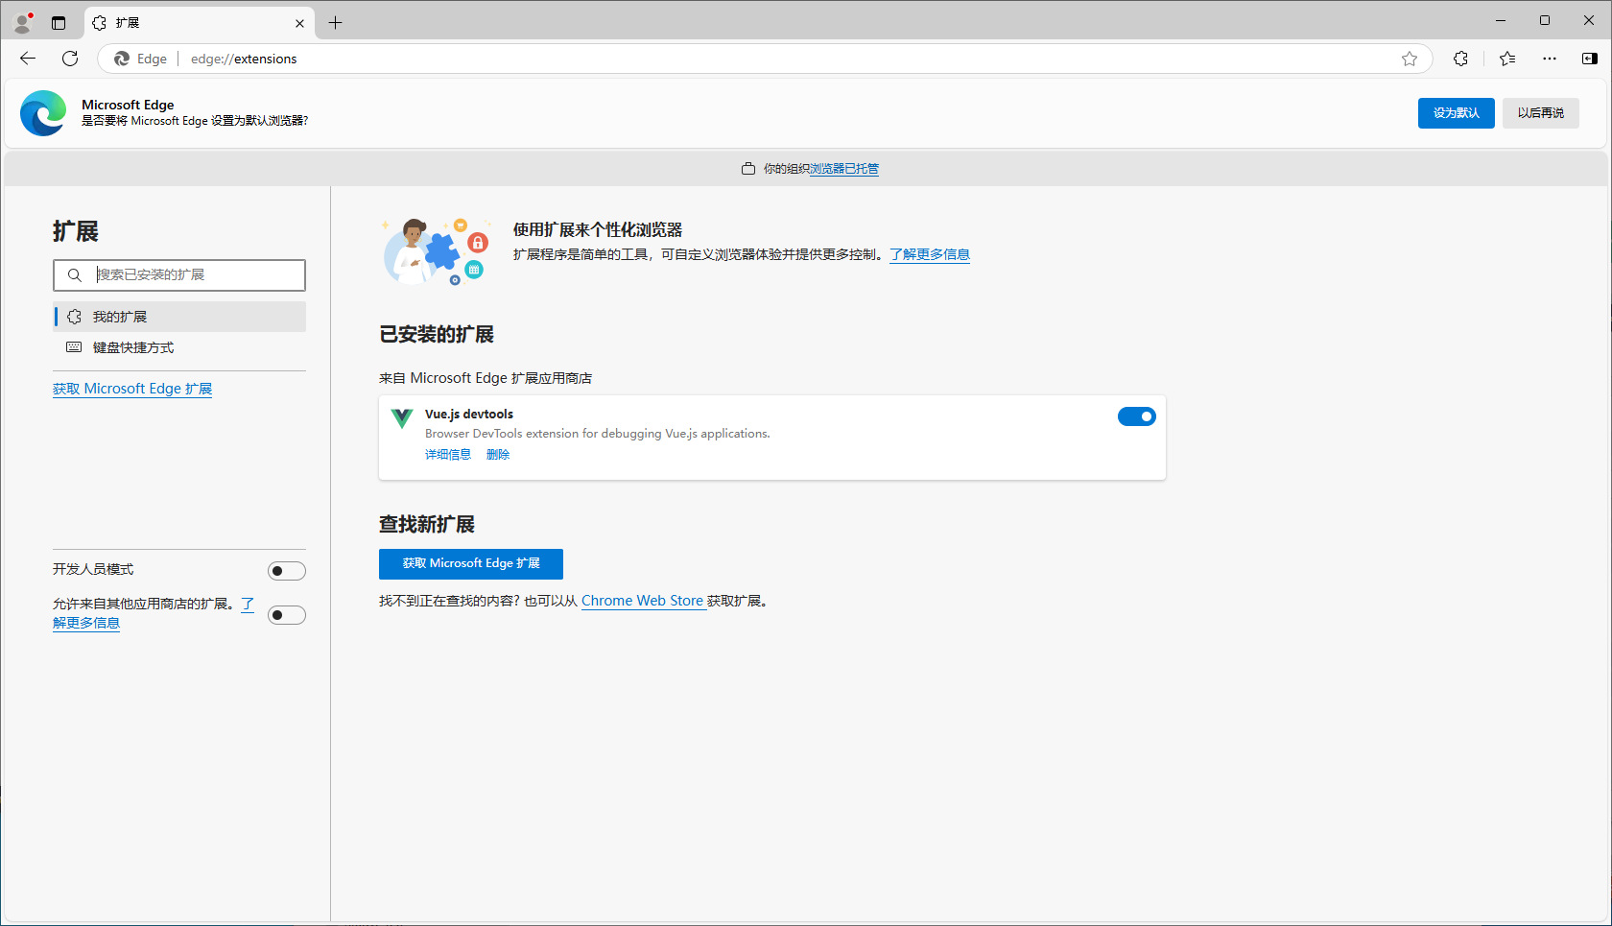
Task: Open a new tab with plus button
Action: coord(335,23)
